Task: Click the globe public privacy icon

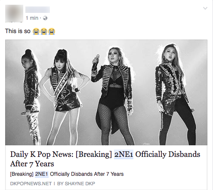Action: tap(45, 18)
